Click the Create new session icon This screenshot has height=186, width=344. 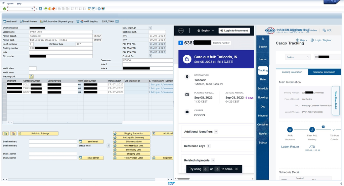pyautogui.click(x=90, y=9)
